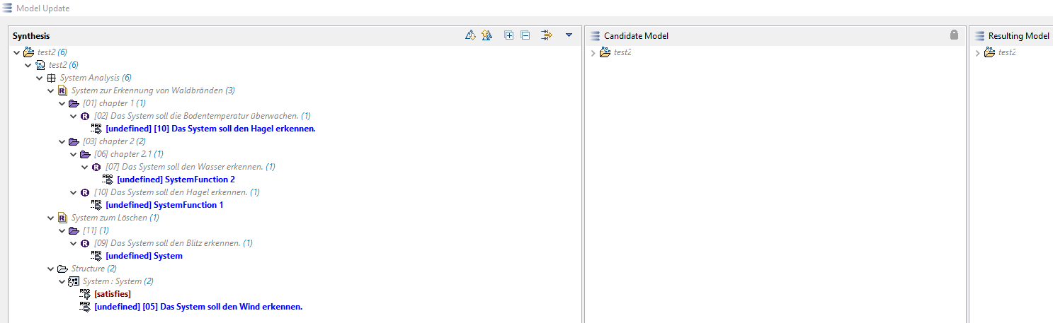The width and height of the screenshot is (1053, 323).
Task: Collapse System zur Erkennung von Waldbränden node
Action: 51,90
